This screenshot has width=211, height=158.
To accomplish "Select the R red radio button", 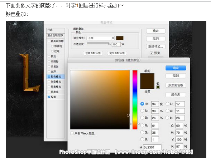I will pos(142,125).
